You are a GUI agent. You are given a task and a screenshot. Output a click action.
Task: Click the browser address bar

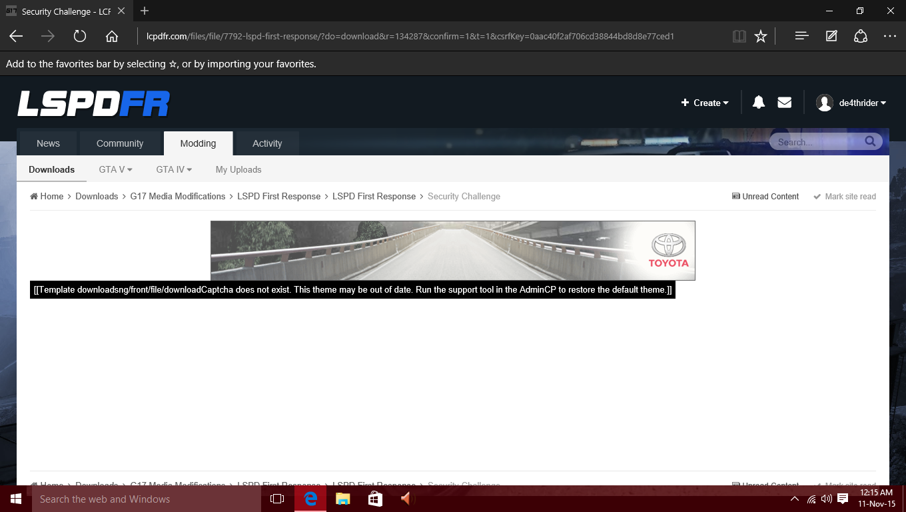pyautogui.click(x=410, y=36)
